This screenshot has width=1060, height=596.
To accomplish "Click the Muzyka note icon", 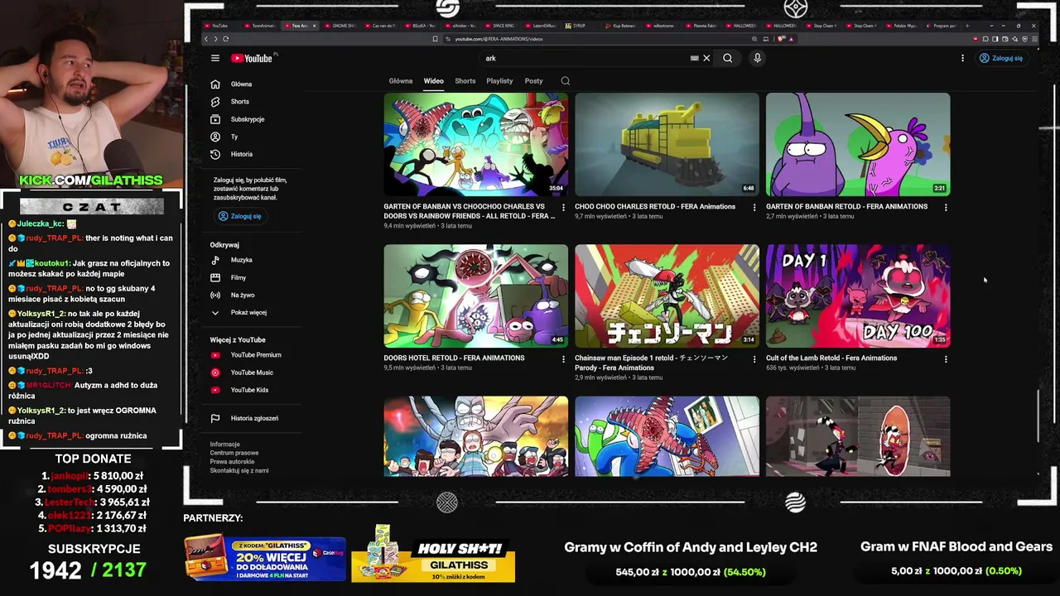I will pyautogui.click(x=215, y=260).
